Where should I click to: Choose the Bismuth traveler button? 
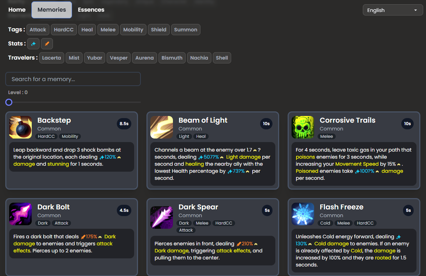172,58
